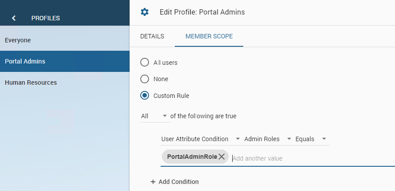395x191 pixels.
Task: Click the PortalAdminRole value chip label
Action: [192, 157]
